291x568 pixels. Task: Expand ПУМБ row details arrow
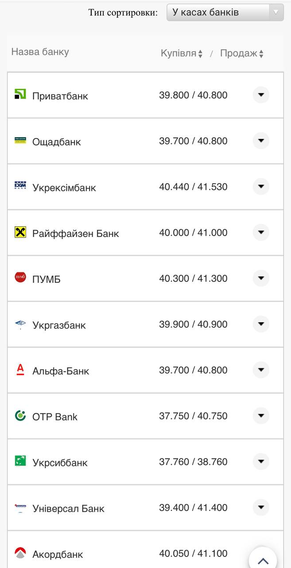pos(261,278)
